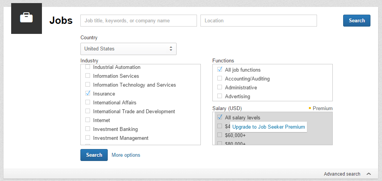Viewport: 382px width, 181px height.
Task: Check the Accounting/Auditing function
Action: click(220, 79)
